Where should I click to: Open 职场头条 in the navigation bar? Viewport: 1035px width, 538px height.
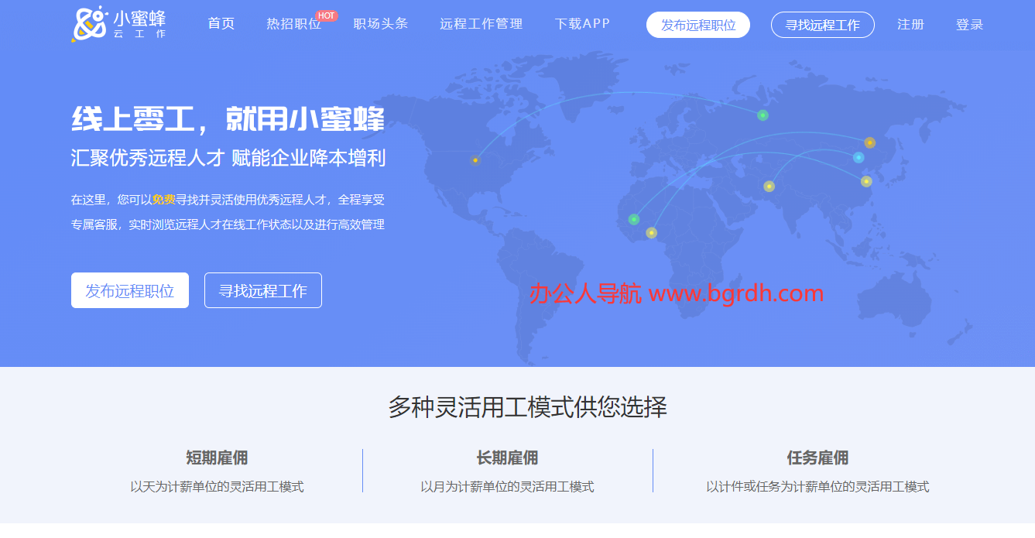click(380, 24)
